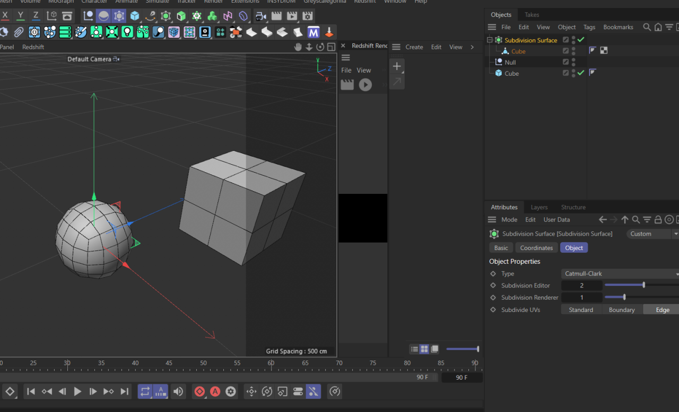
Task: Select the Spline Pen tool
Action: click(x=150, y=16)
